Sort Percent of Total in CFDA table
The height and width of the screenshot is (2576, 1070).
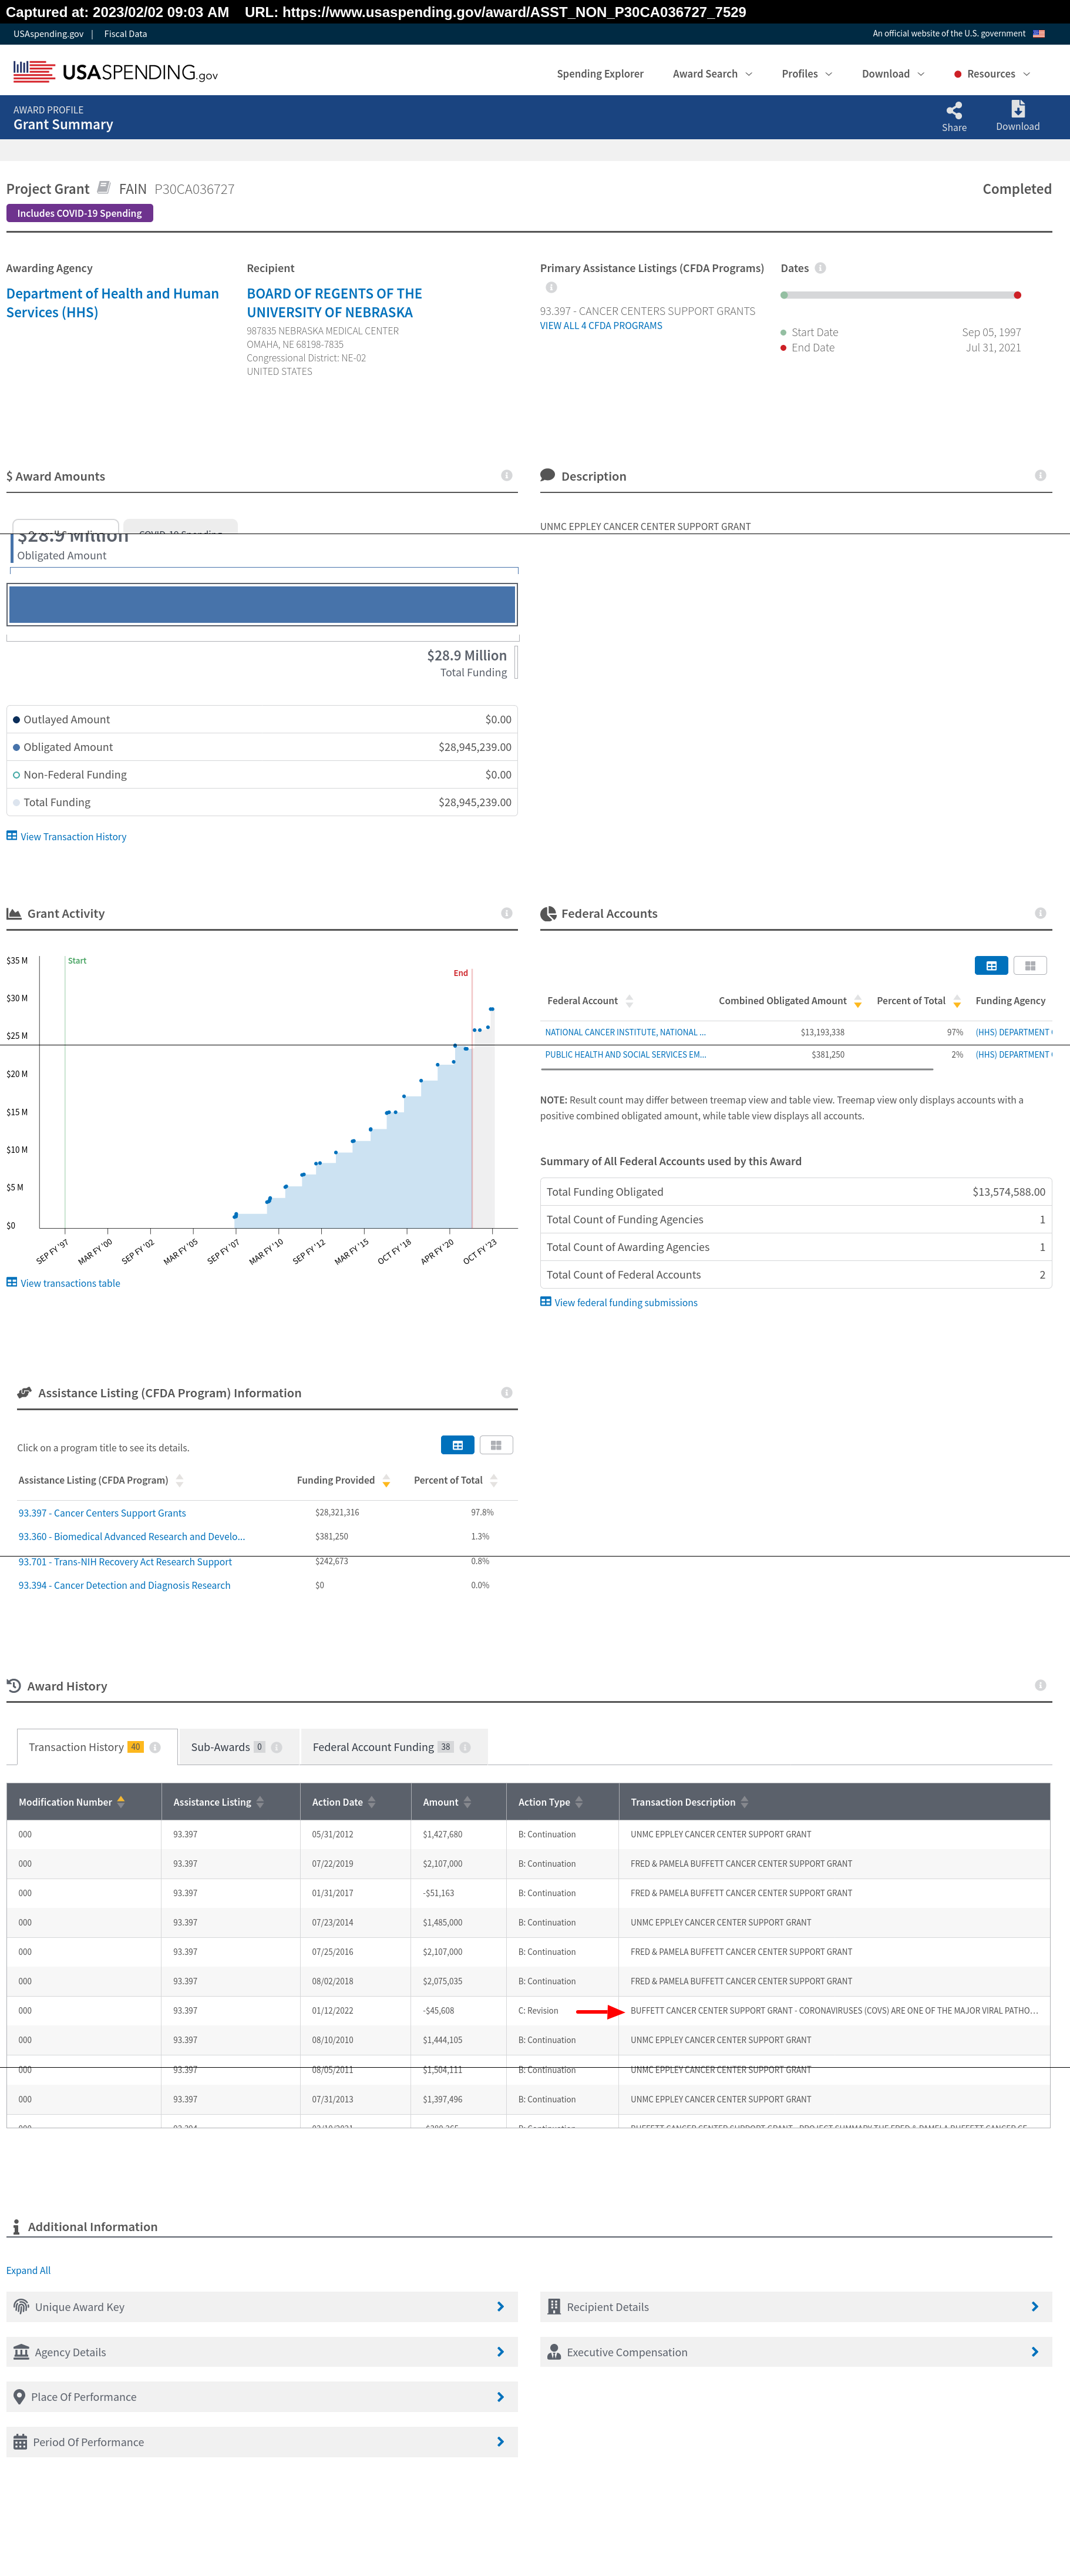coord(493,1480)
